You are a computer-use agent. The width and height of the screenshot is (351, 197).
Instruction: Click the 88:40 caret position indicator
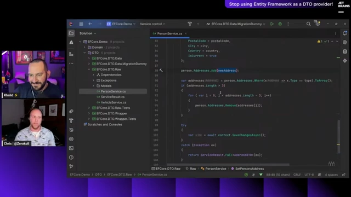[x=278, y=175]
